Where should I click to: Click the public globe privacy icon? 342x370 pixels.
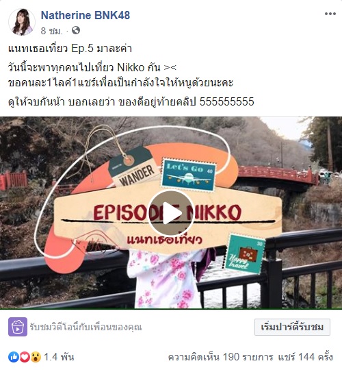point(76,30)
